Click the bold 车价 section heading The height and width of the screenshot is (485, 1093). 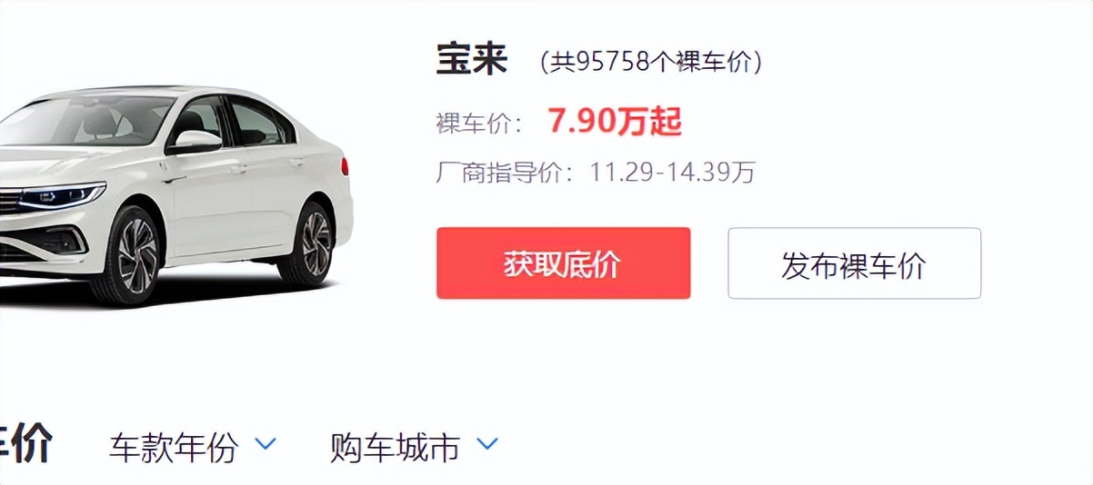click(26, 445)
